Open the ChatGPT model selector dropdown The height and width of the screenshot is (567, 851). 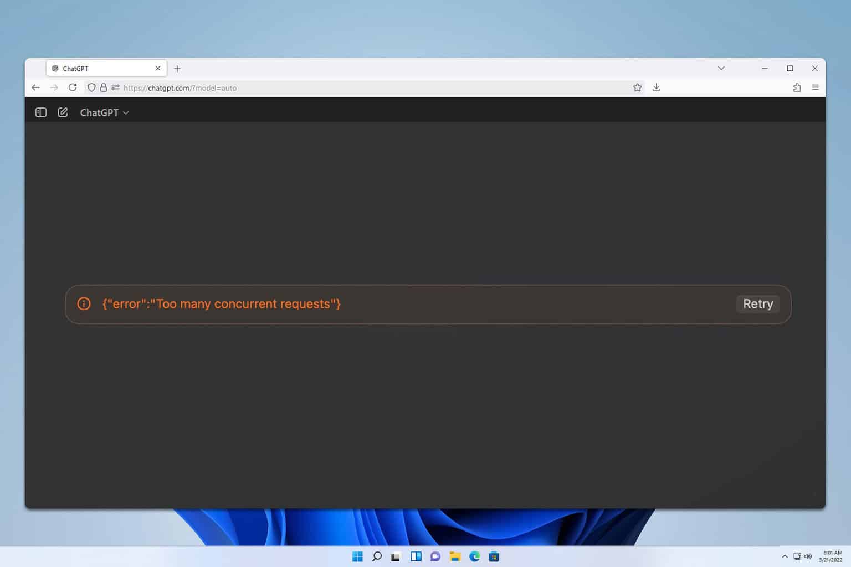[x=104, y=112]
